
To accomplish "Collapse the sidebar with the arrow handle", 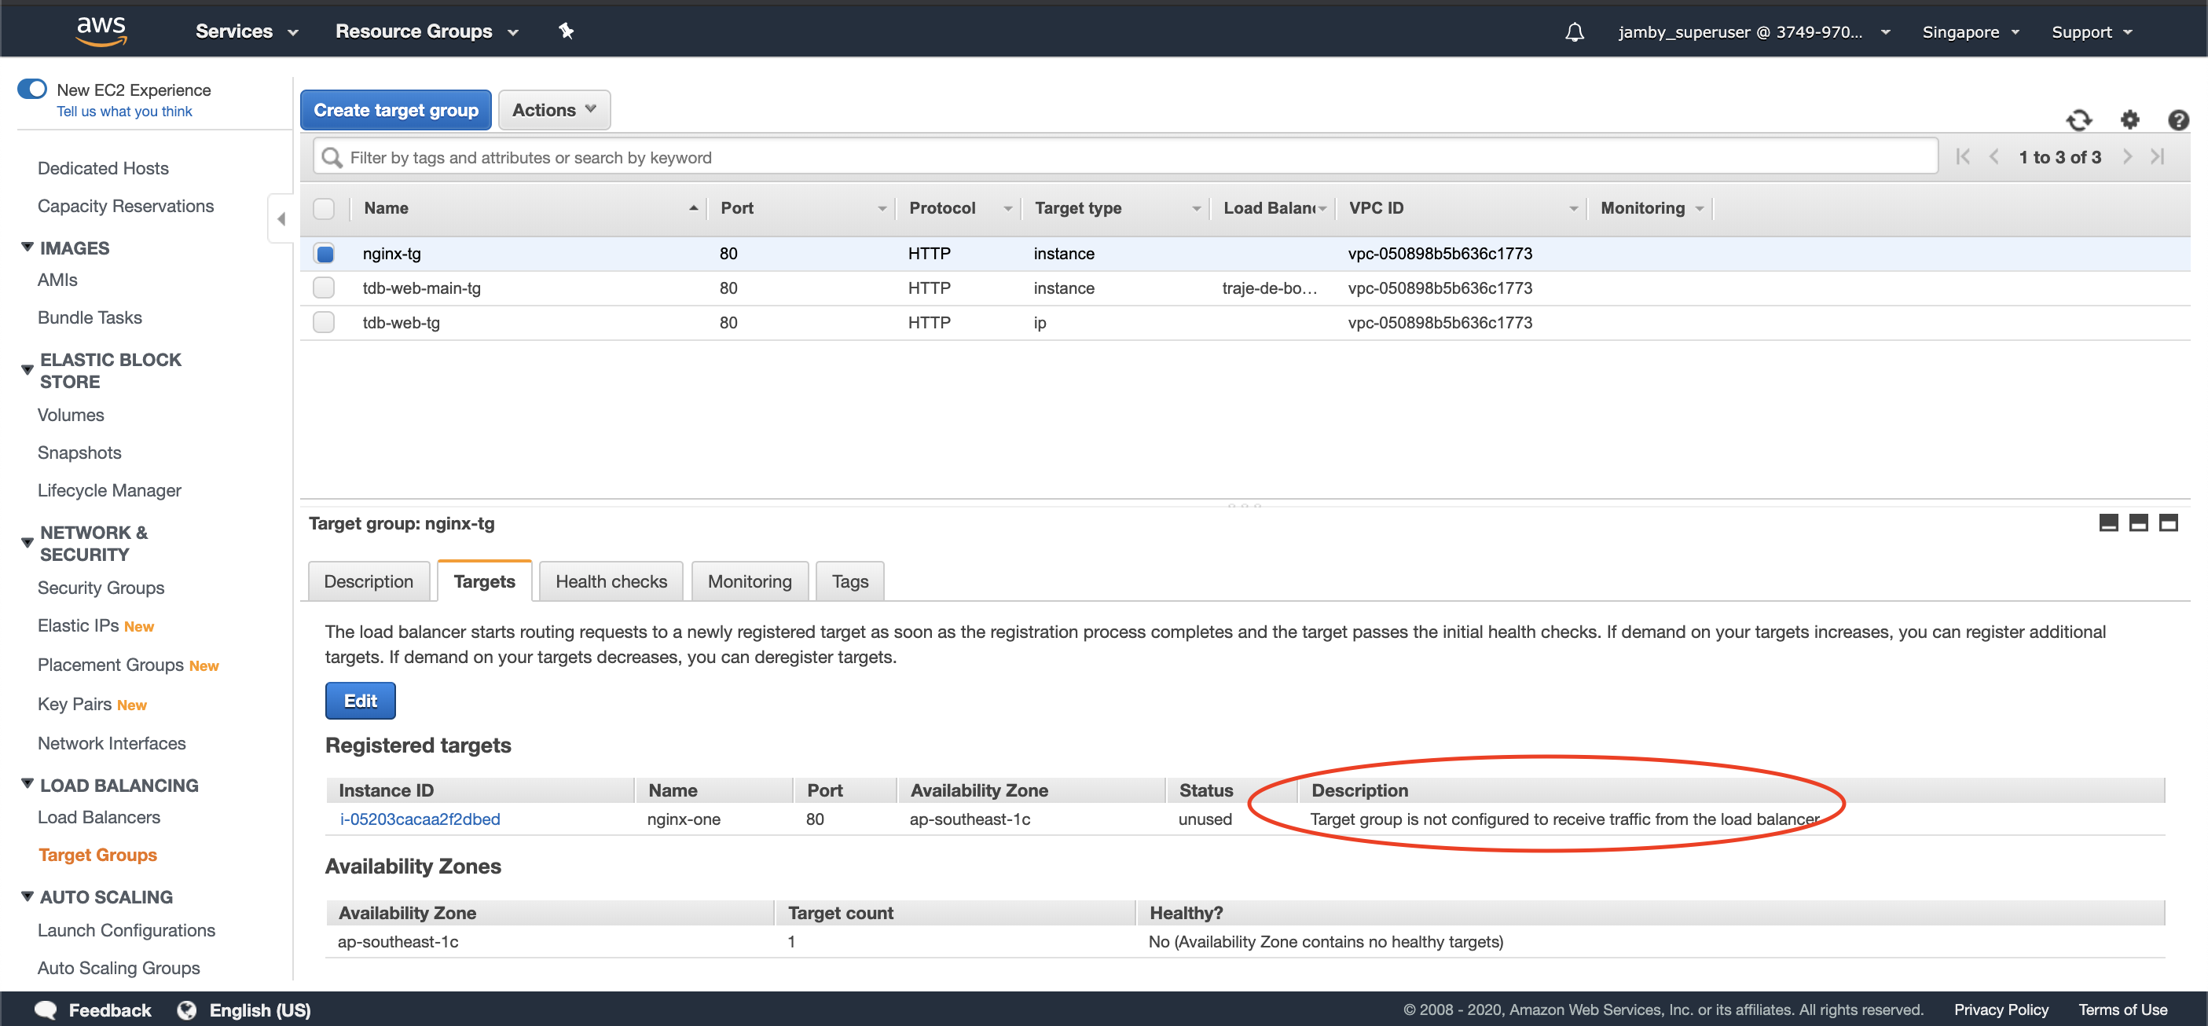I will [x=281, y=219].
